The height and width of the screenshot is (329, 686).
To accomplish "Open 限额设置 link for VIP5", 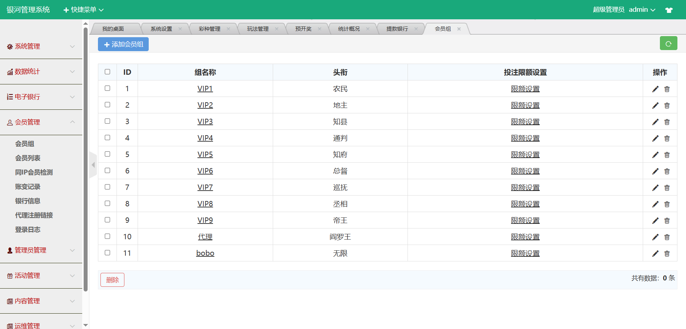I will tap(525, 155).
